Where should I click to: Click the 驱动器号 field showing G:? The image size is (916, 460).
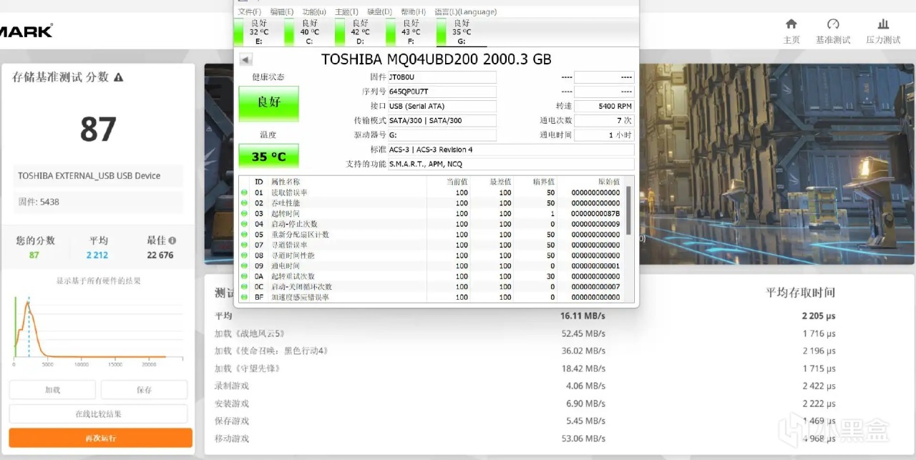[442, 134]
